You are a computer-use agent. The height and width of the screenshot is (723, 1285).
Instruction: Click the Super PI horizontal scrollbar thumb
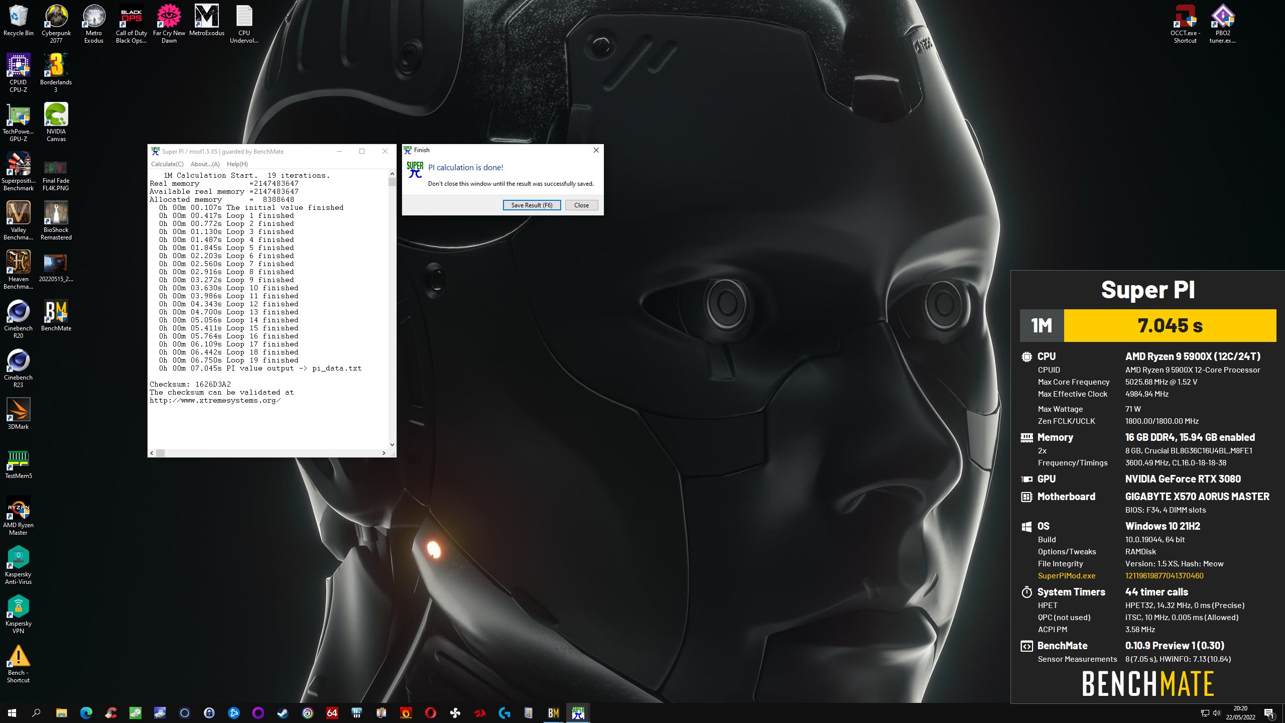[x=160, y=453]
